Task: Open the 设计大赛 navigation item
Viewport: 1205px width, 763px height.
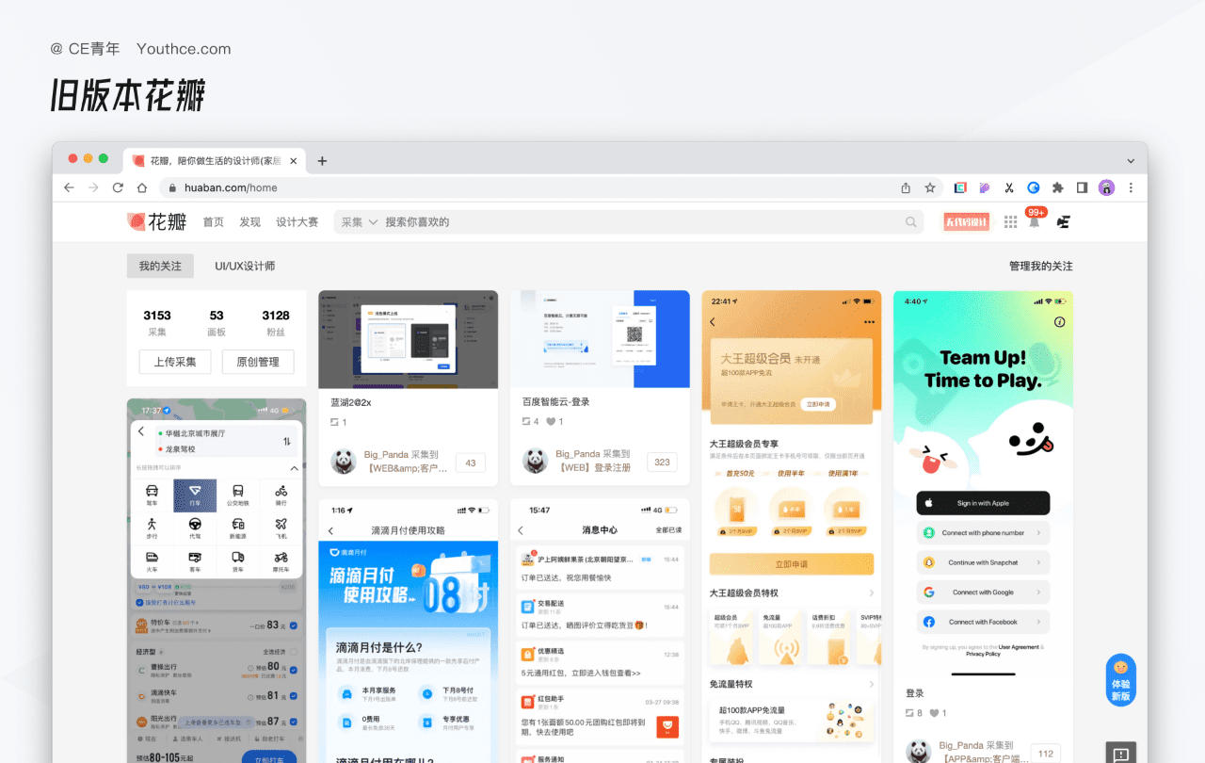Action: pyautogui.click(x=297, y=222)
